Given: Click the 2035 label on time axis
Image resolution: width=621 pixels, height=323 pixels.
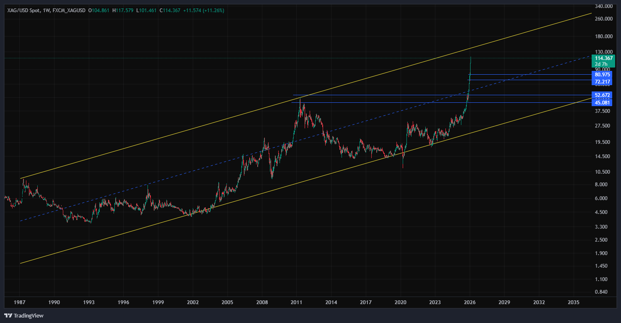Looking at the screenshot, I should [x=573, y=302].
